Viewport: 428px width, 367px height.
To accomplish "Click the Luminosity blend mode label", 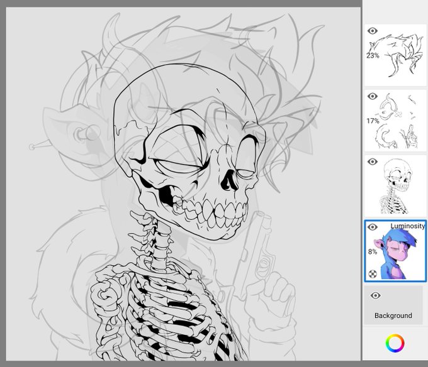I will 407,226.
